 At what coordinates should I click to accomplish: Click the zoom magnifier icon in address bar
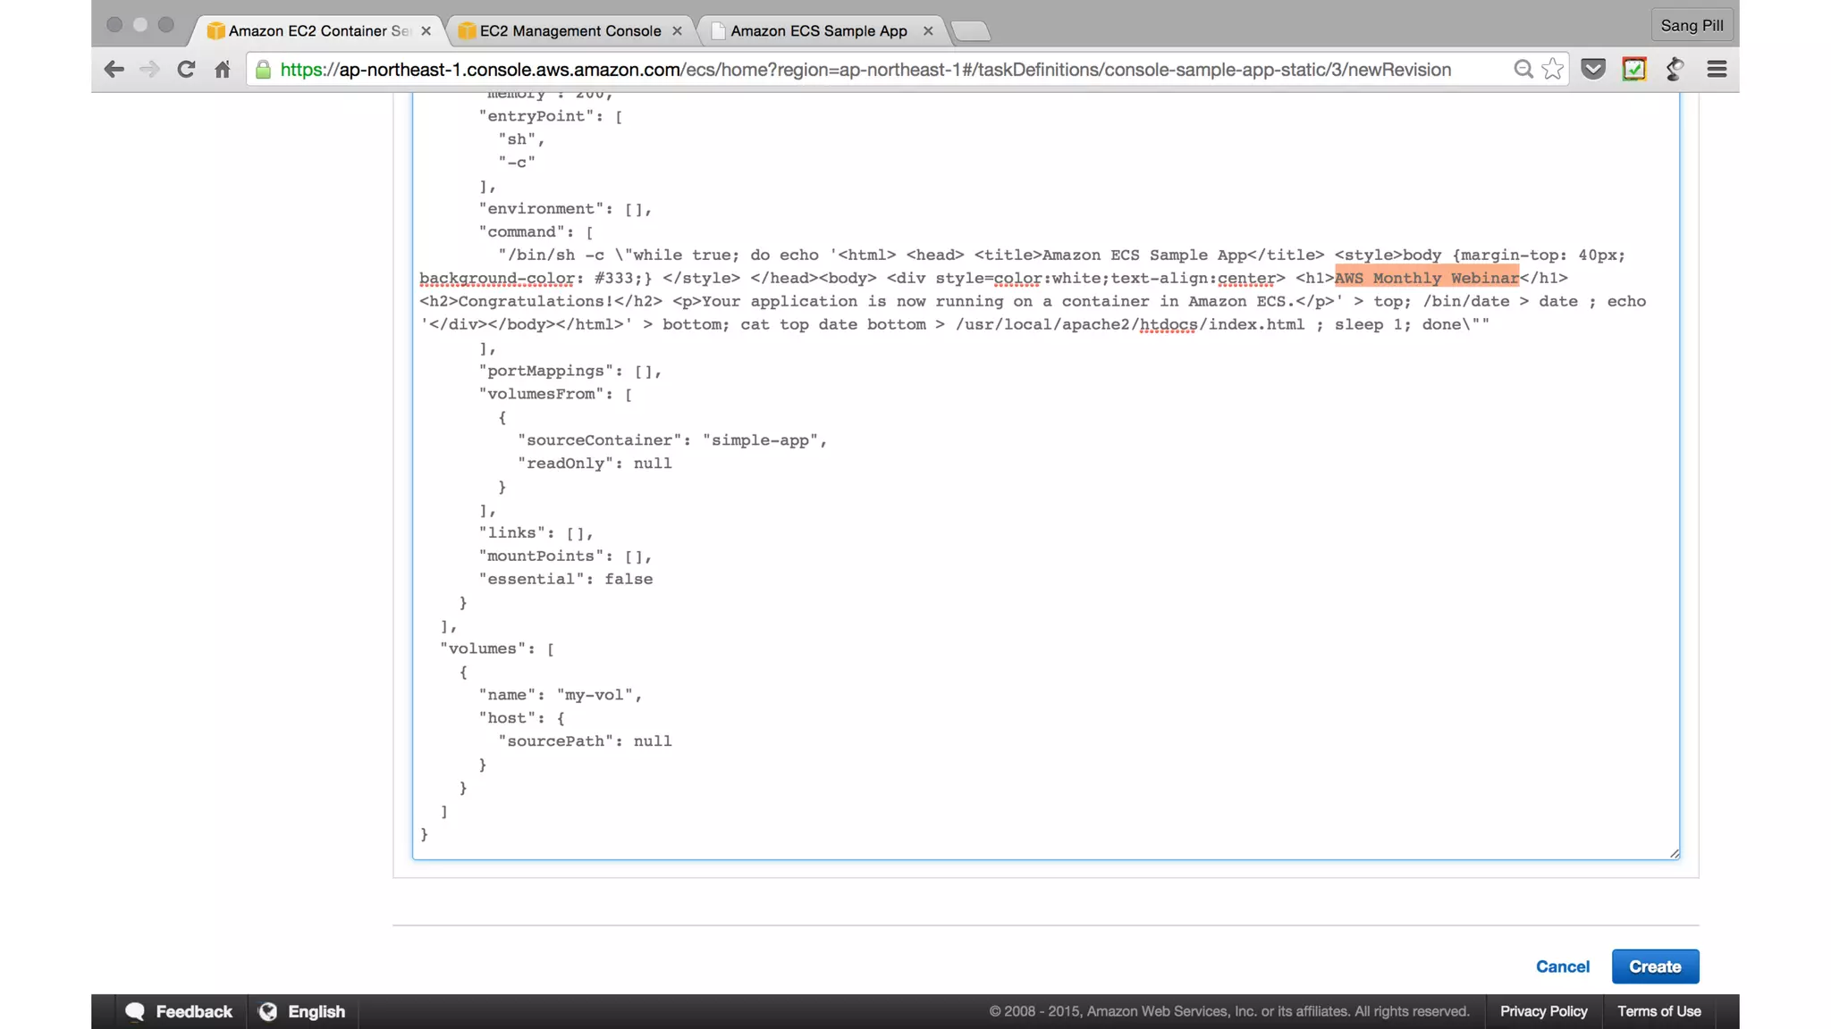(1523, 70)
